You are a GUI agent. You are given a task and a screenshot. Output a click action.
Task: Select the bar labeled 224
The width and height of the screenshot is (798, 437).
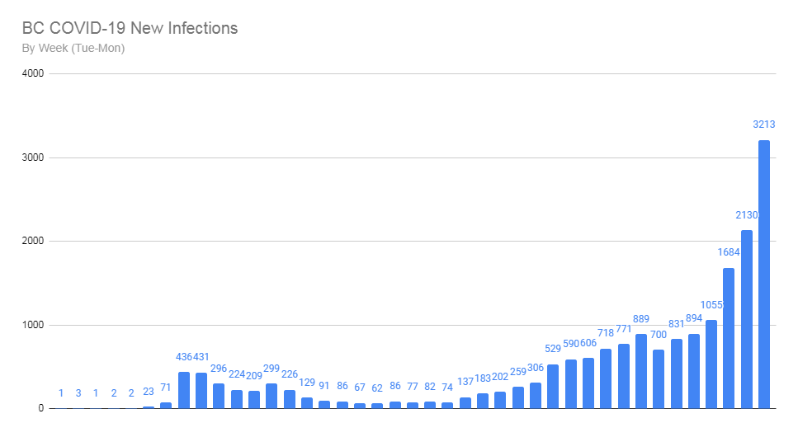(237, 399)
